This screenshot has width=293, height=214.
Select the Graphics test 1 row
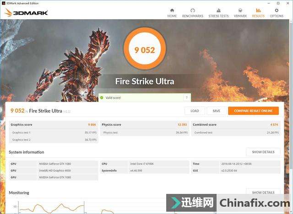pyautogui.click(x=53, y=133)
